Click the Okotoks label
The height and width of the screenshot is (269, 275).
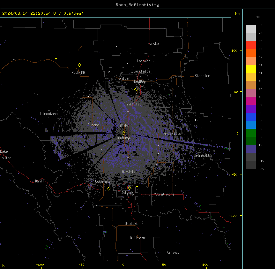(131, 224)
